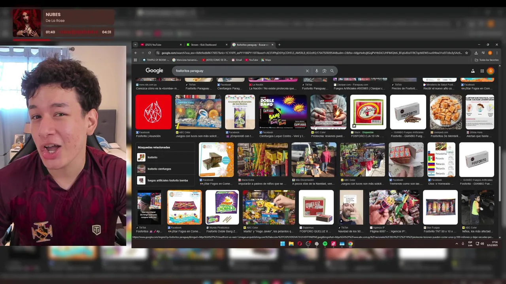Image resolution: width=506 pixels, height=284 pixels.
Task: Open Google Search Labs flask icon
Action: 473,71
